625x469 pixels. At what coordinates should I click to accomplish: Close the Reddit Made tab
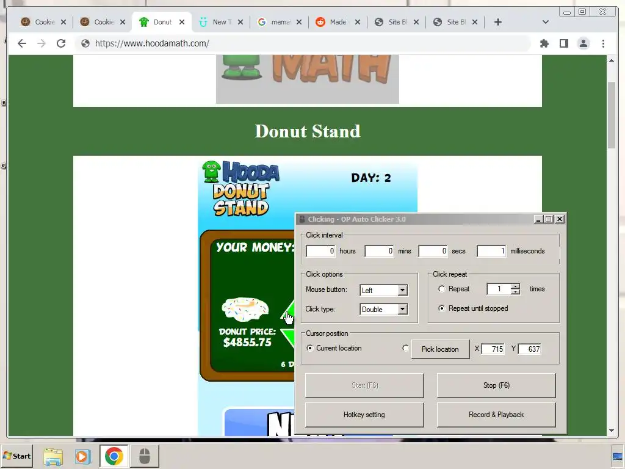[x=358, y=22]
